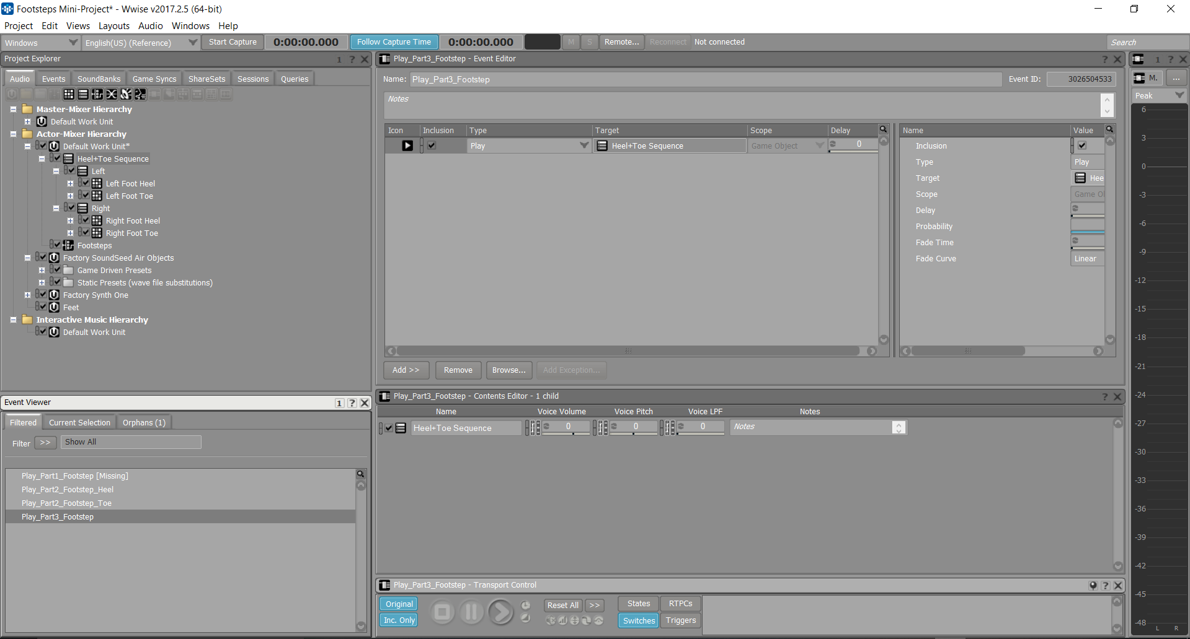The height and width of the screenshot is (639, 1190).
Task: Switch to the Game Syncs tab
Action: coord(154,79)
